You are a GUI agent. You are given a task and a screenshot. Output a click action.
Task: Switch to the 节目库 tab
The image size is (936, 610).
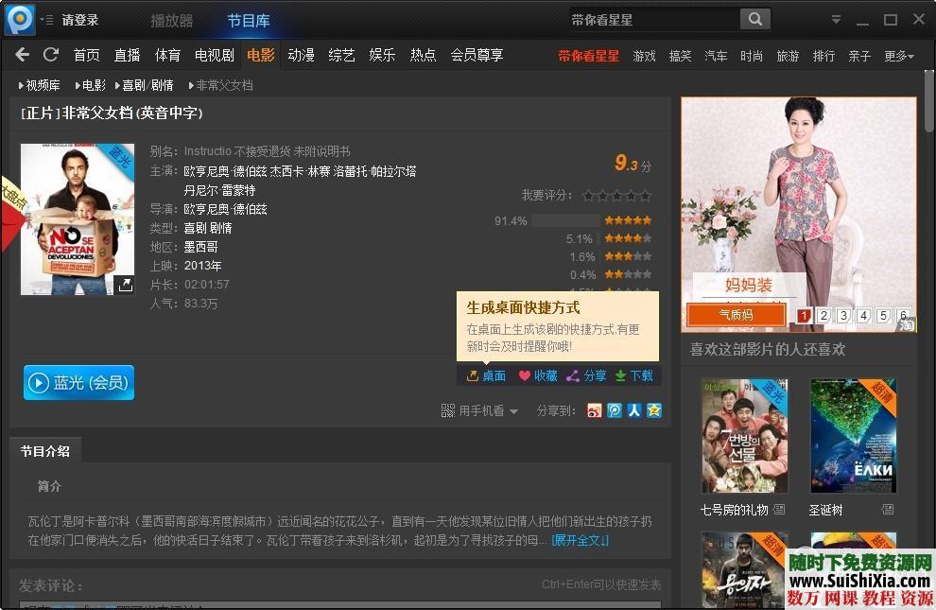click(x=249, y=21)
